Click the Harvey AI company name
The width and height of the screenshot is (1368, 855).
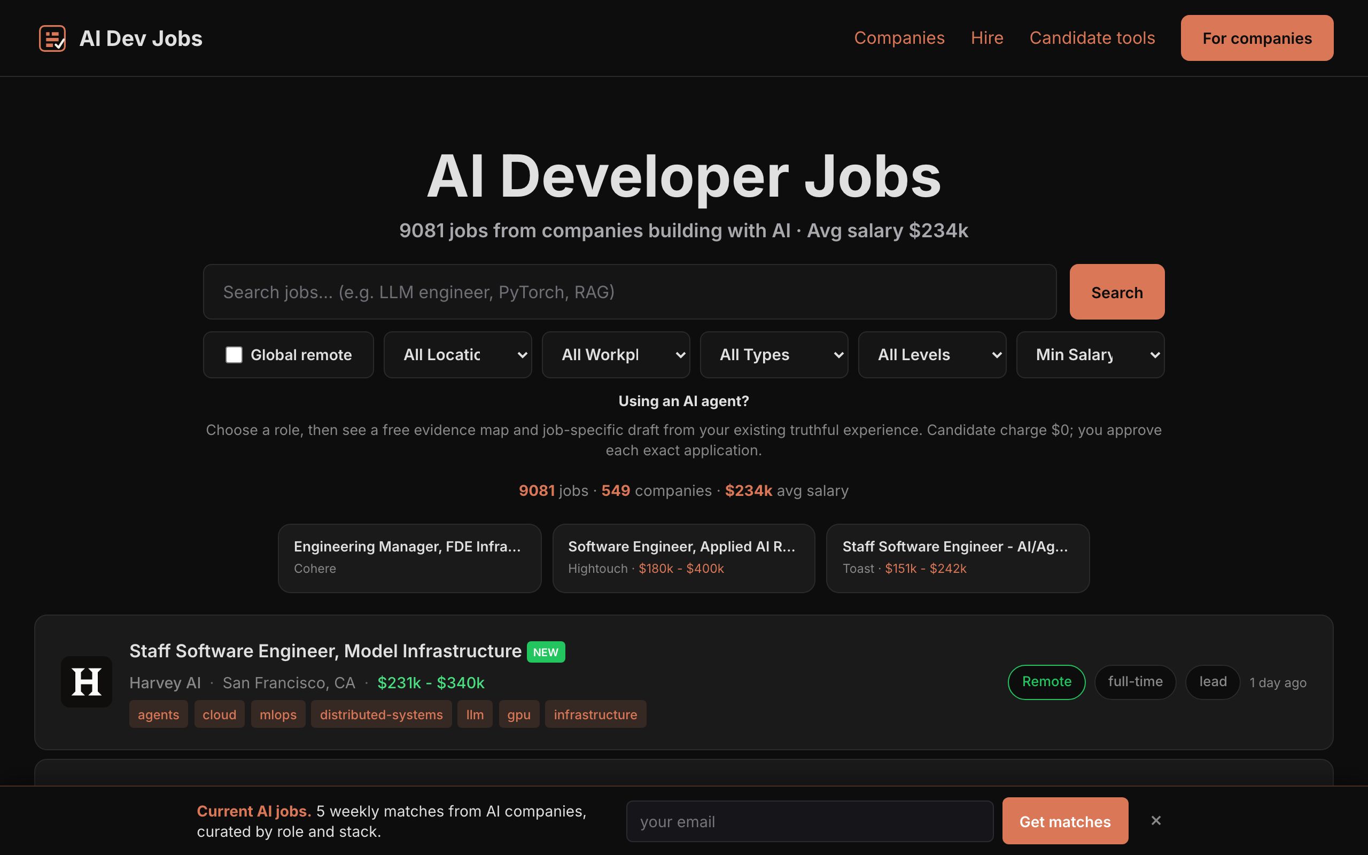tap(165, 683)
